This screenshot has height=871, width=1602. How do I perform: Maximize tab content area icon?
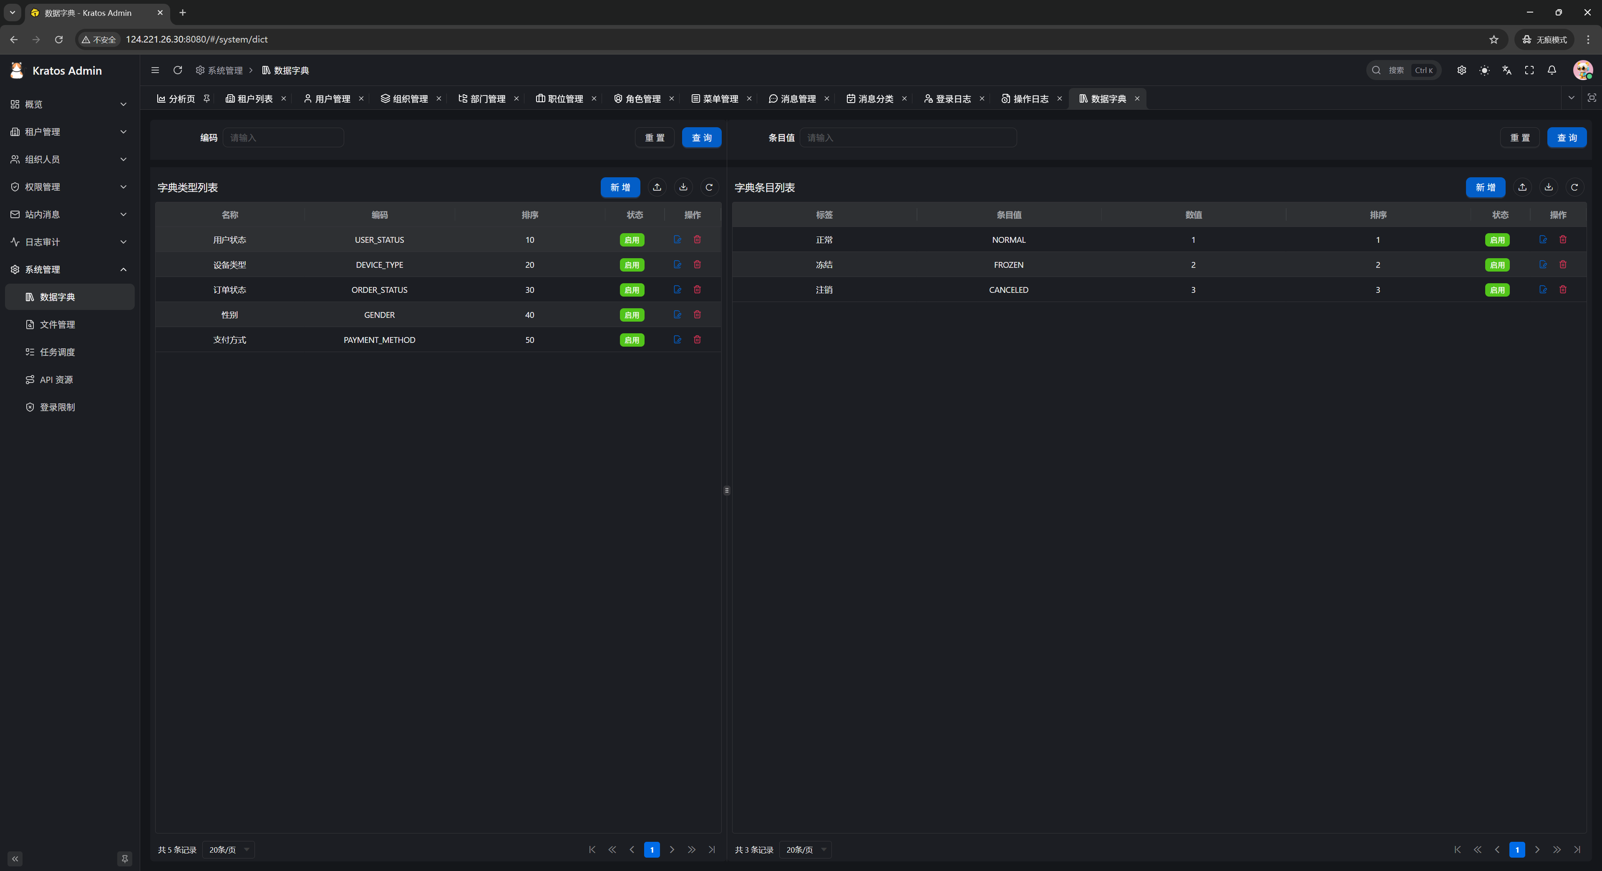coord(1592,98)
